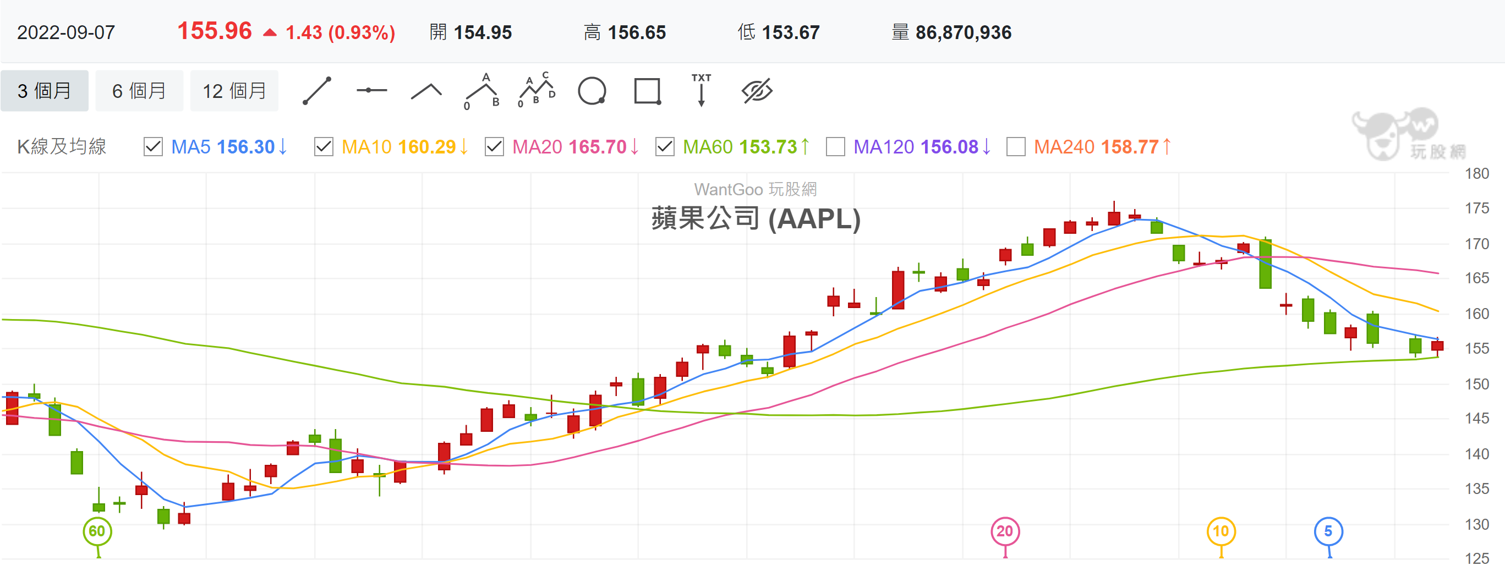The height and width of the screenshot is (571, 1505).
Task: Click the yellow 10-day marker on timeline
Action: [x=1221, y=531]
